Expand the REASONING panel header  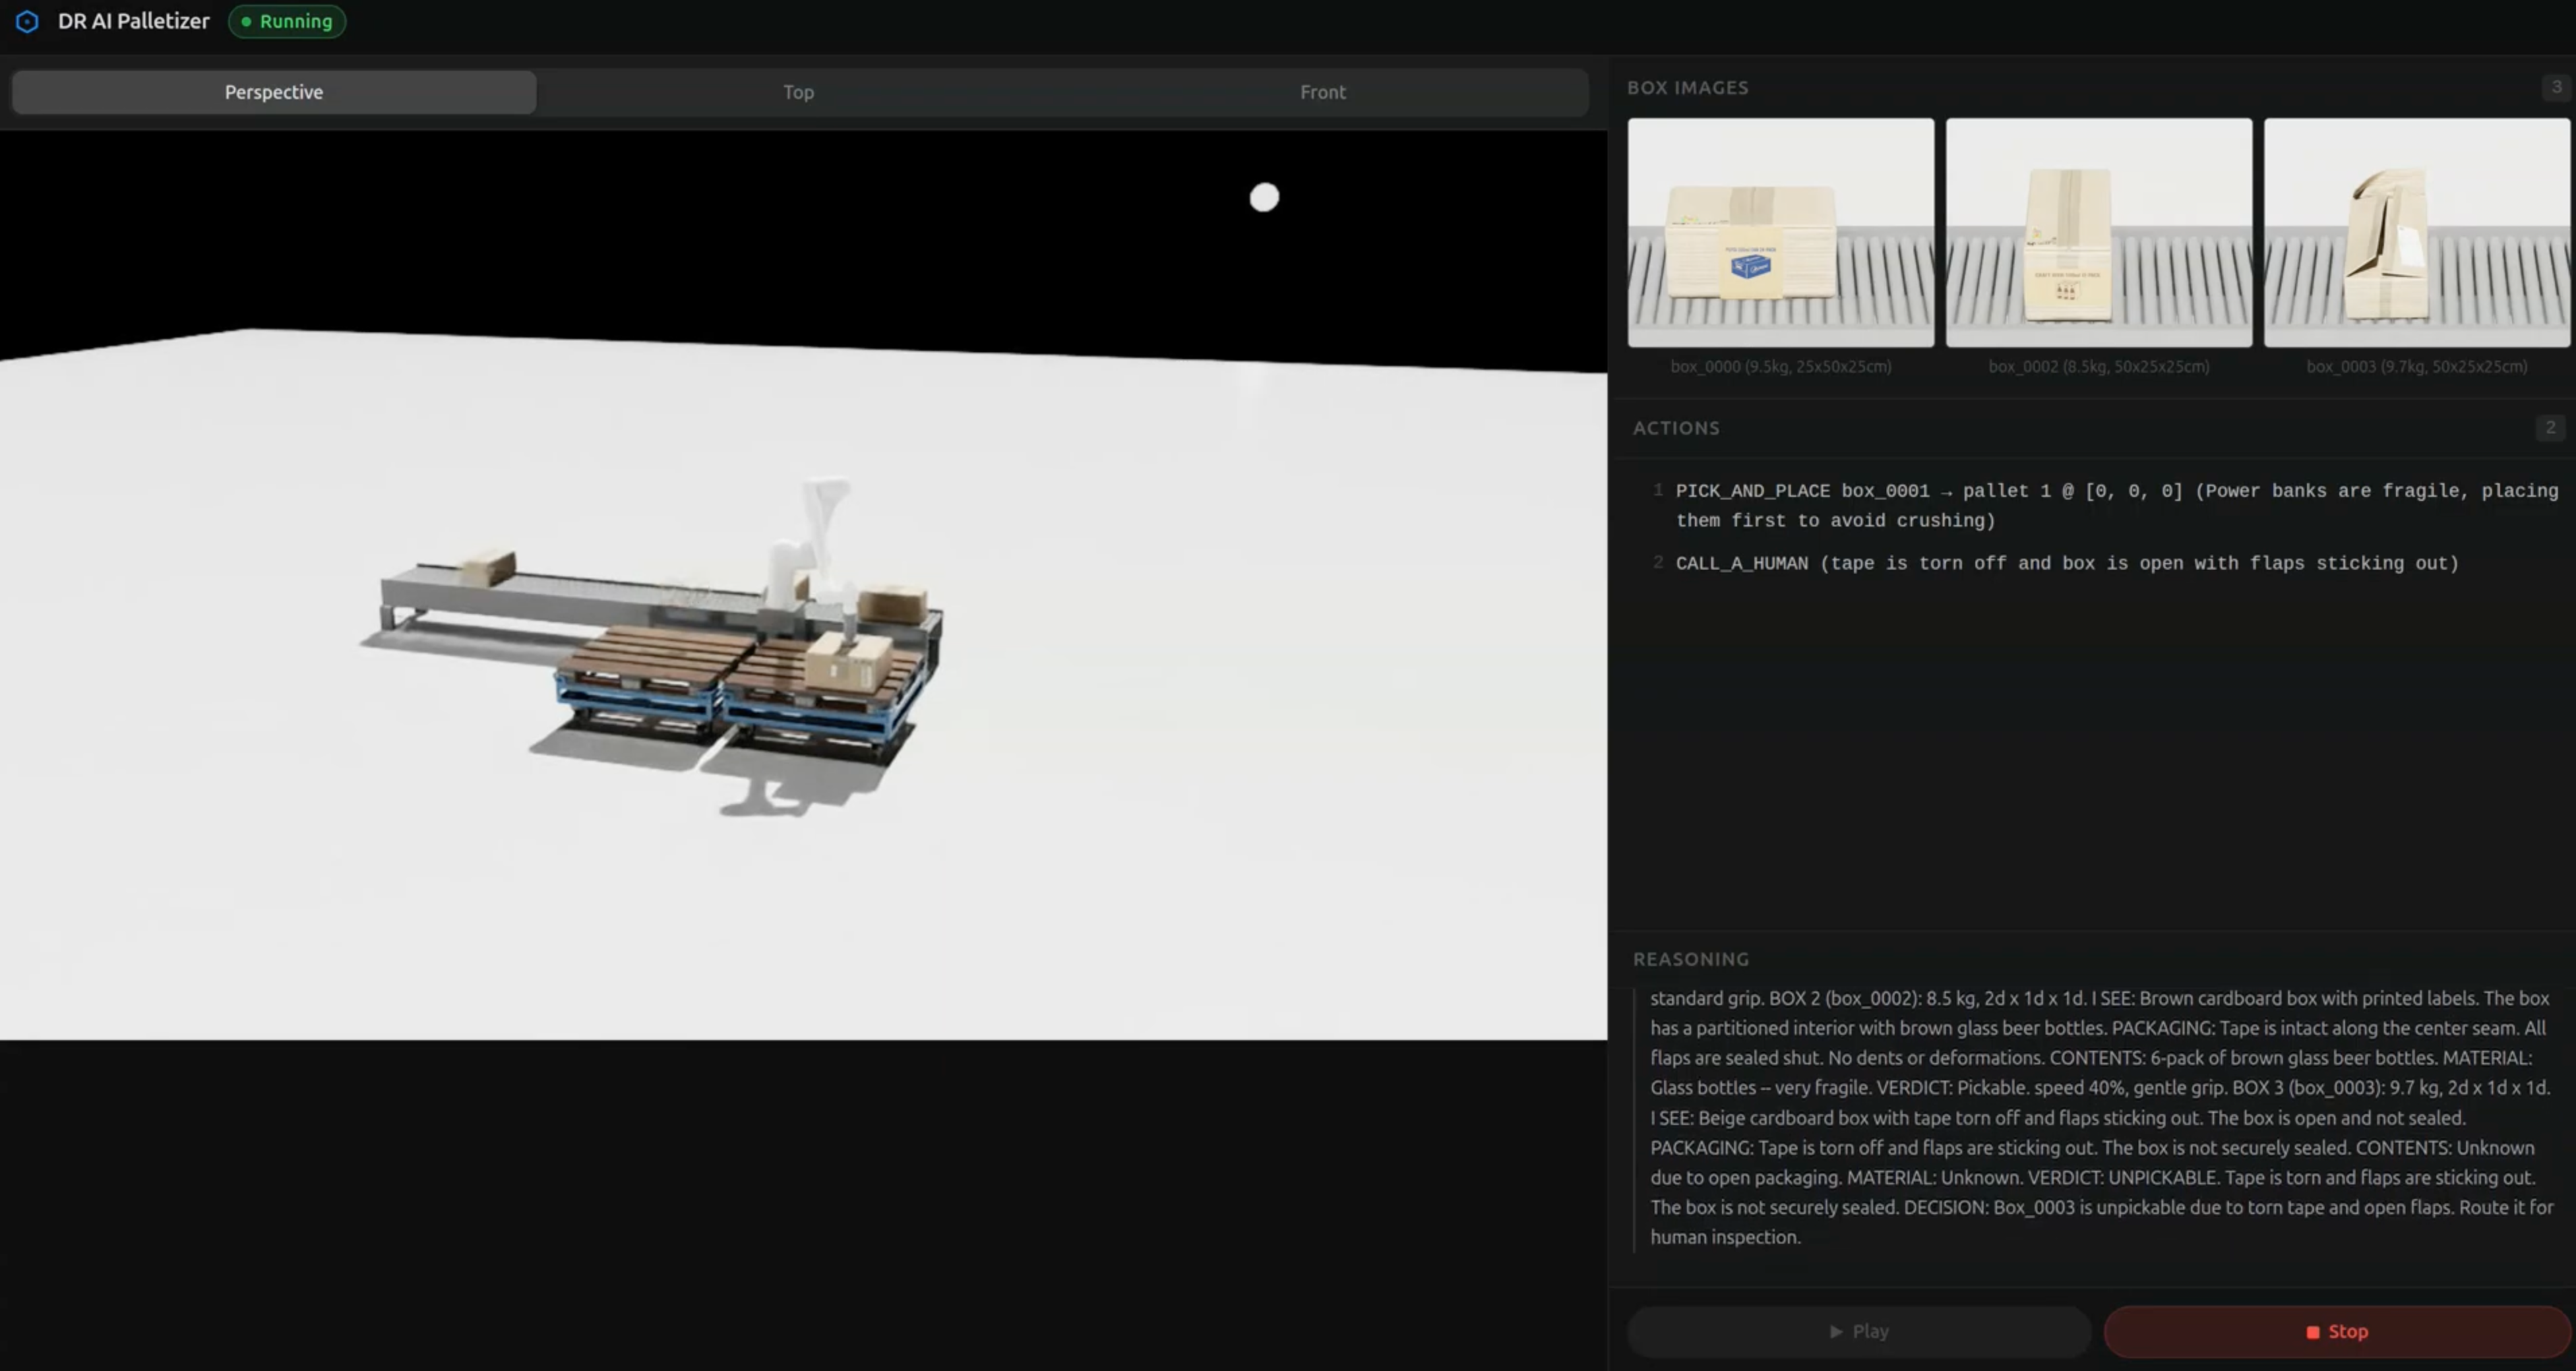click(1691, 958)
